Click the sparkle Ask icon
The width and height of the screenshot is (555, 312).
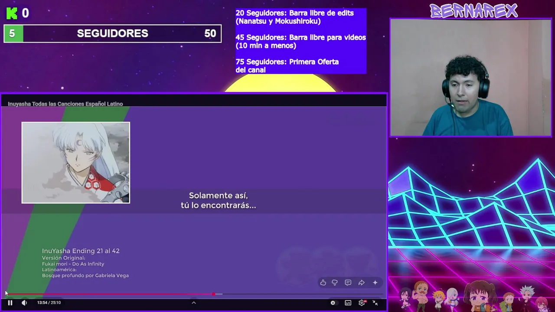[x=375, y=283]
